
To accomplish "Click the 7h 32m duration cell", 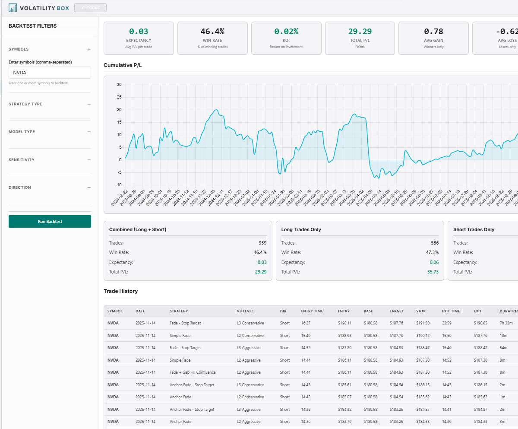I will 505,323.
